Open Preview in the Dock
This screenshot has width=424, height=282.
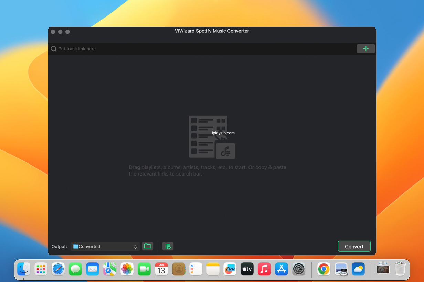pyautogui.click(x=341, y=269)
